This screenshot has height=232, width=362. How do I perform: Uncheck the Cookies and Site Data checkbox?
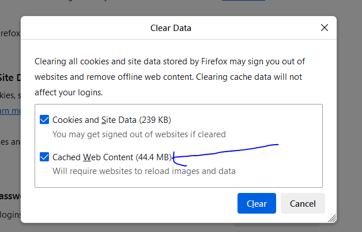pos(44,119)
